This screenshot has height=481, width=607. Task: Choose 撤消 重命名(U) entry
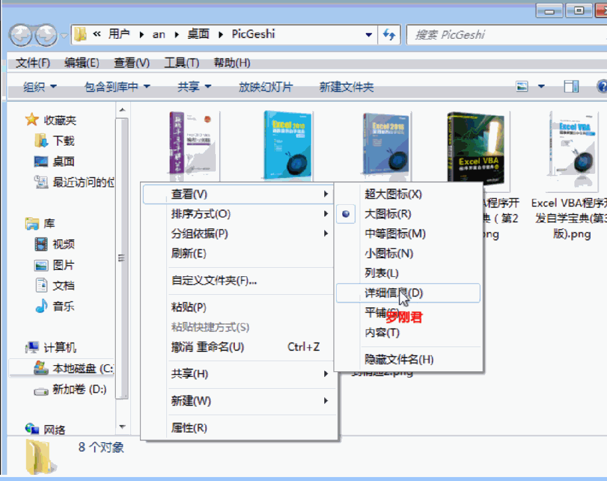pyautogui.click(x=238, y=347)
